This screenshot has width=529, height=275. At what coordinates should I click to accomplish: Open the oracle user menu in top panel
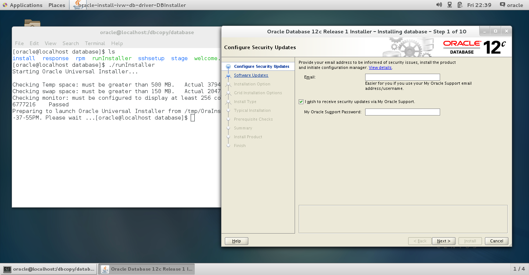(x=511, y=5)
